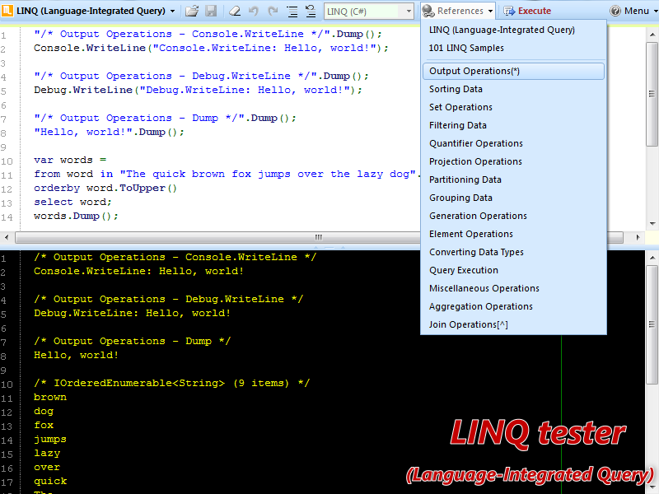Choose Sorting Data sample
This screenshot has width=659, height=494.
coord(513,89)
